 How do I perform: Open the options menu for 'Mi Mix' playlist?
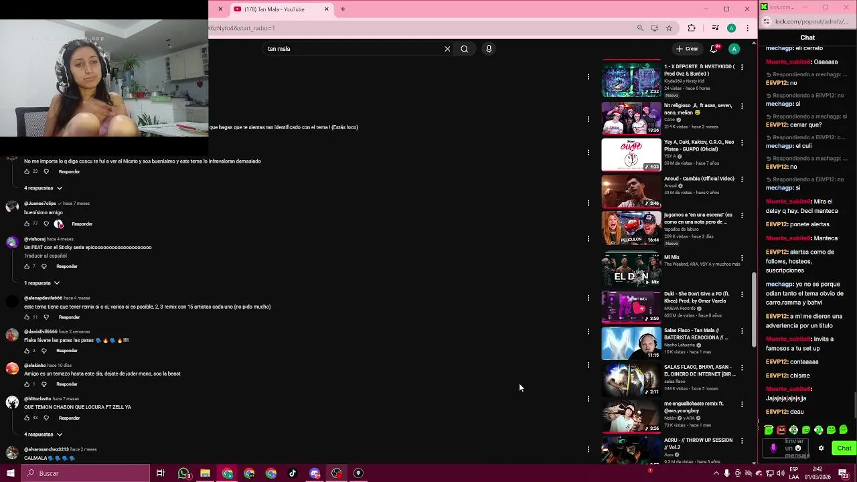click(x=742, y=258)
